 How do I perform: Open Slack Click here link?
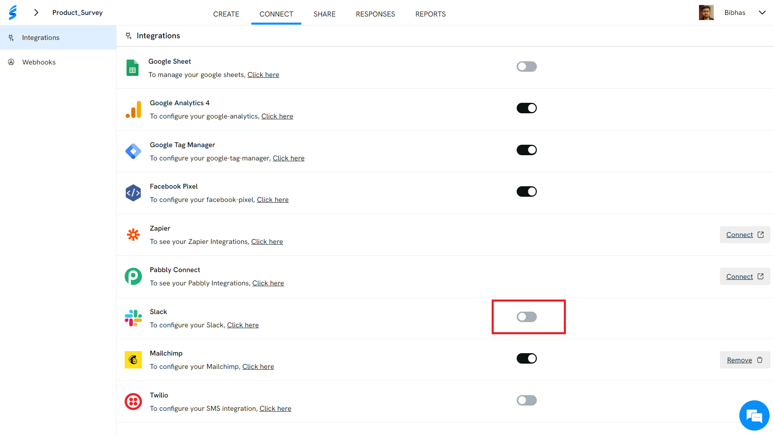[243, 325]
